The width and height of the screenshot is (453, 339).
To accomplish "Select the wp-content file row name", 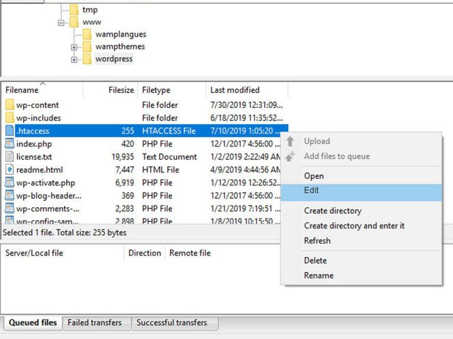I will (x=38, y=105).
